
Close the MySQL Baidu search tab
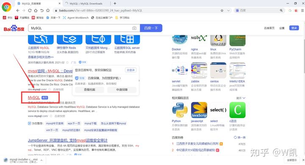[60, 3]
